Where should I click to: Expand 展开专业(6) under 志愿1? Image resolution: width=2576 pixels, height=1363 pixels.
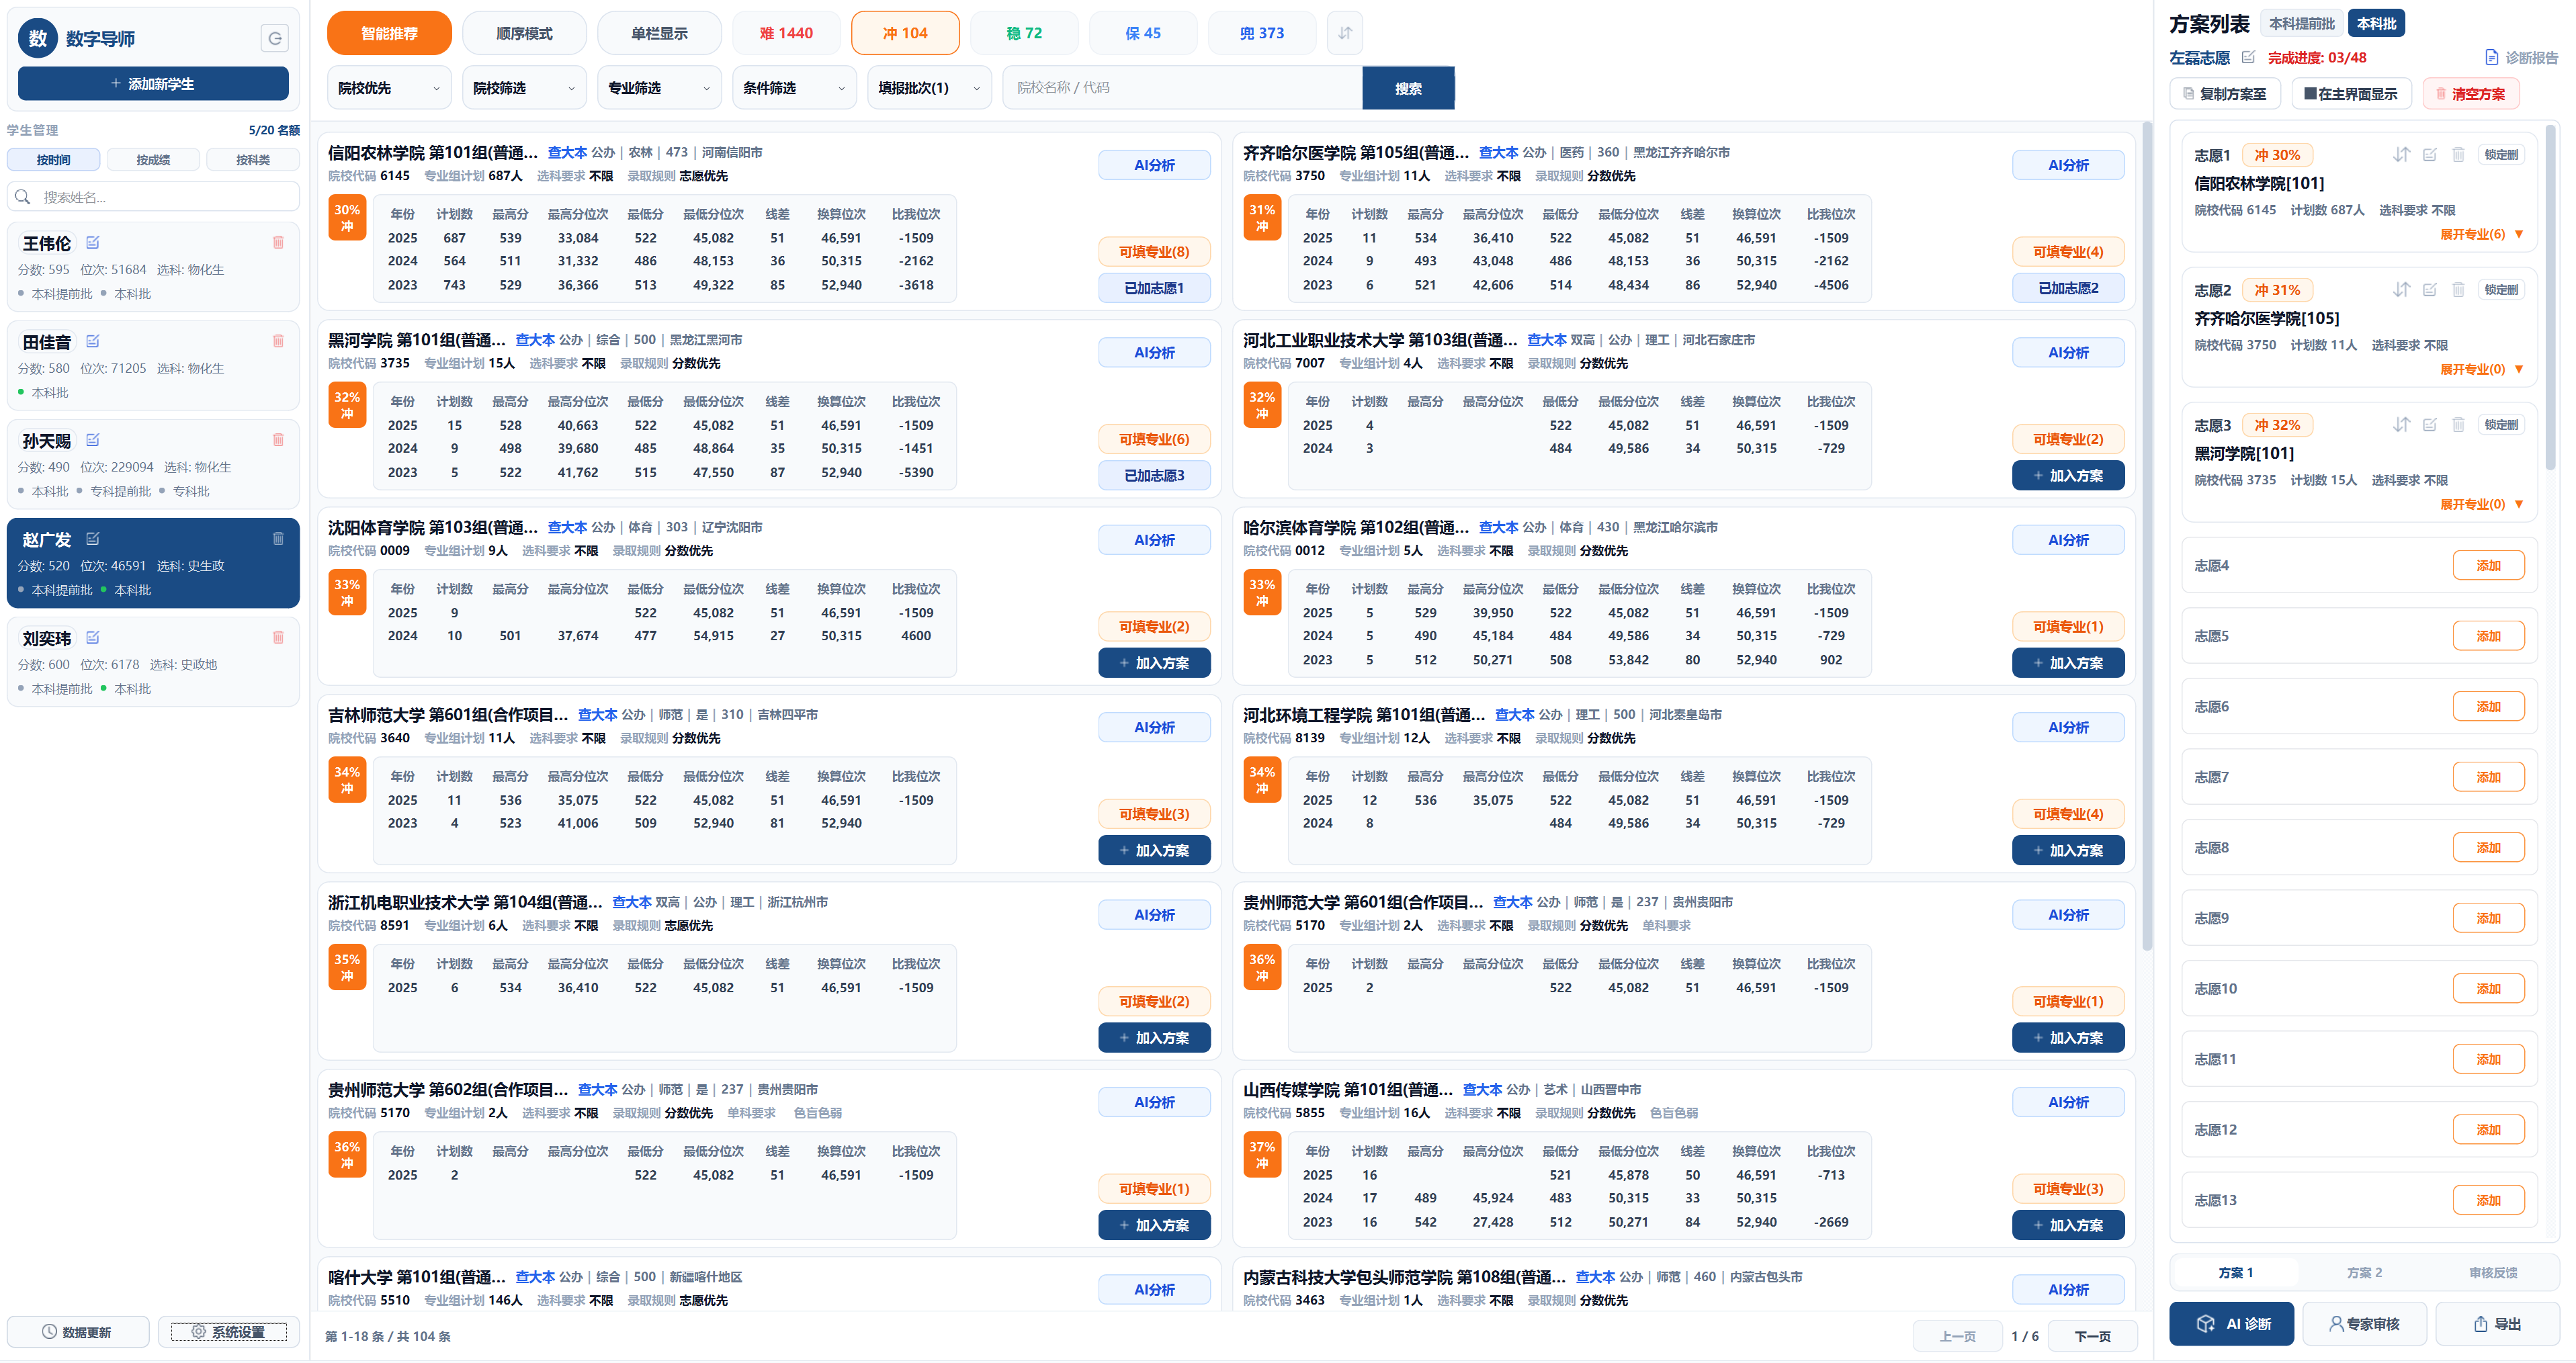(2481, 234)
